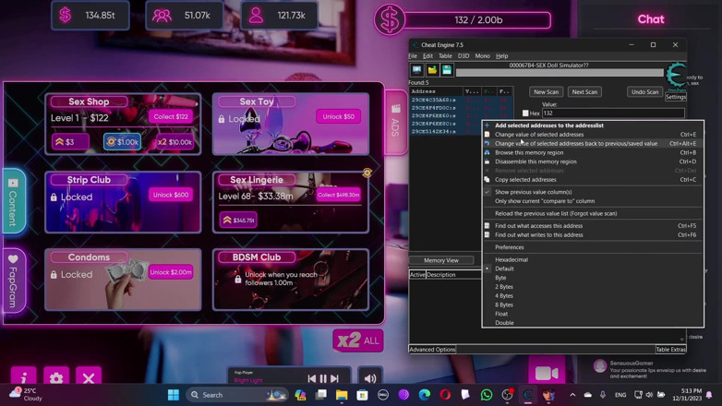Click the taskbar Search box
This screenshot has width=722, height=406.
[x=237, y=395]
